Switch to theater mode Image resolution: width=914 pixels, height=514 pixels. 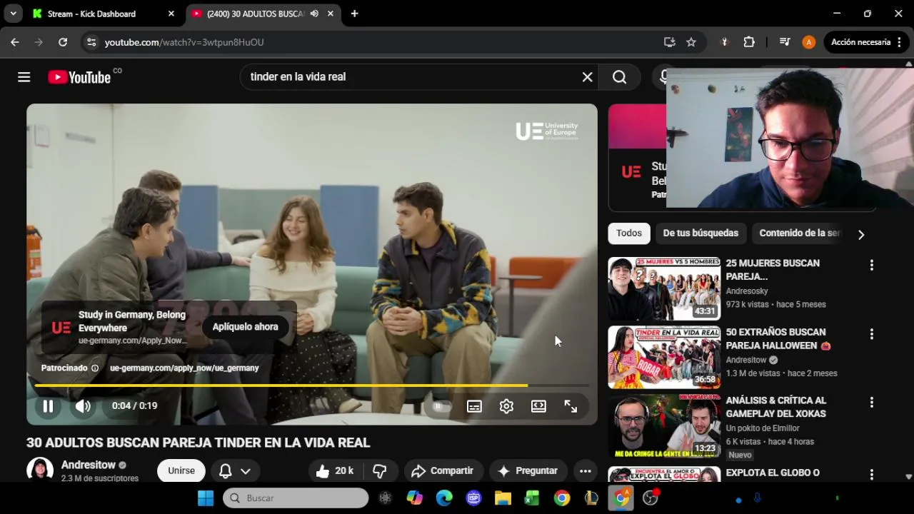(x=538, y=406)
